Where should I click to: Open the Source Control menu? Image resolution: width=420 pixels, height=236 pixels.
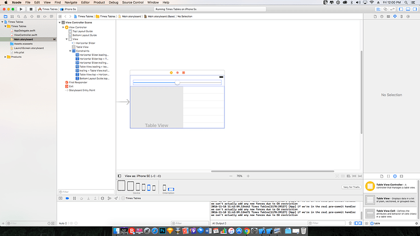[x=133, y=2]
